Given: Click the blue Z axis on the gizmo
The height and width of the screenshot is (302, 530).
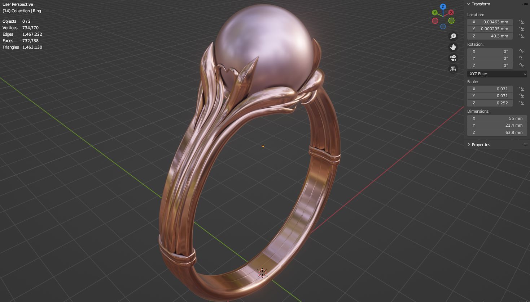Looking at the screenshot, I should (x=443, y=6).
